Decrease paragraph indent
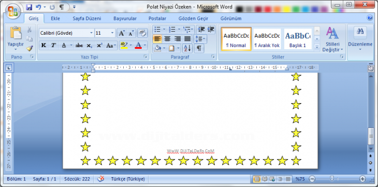The image size is (378, 187). tap(201, 30)
